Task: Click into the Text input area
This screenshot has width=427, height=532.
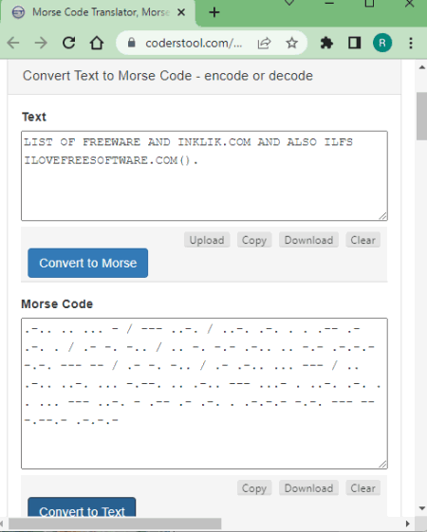Action: 204,175
